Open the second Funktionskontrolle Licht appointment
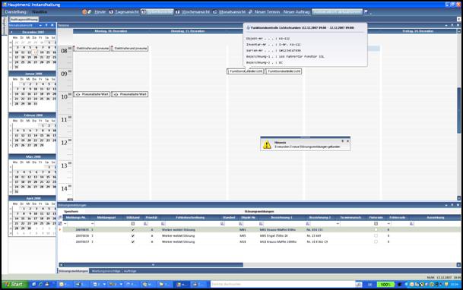Image resolution: width=463 pixels, height=290 pixels. tap(284, 71)
